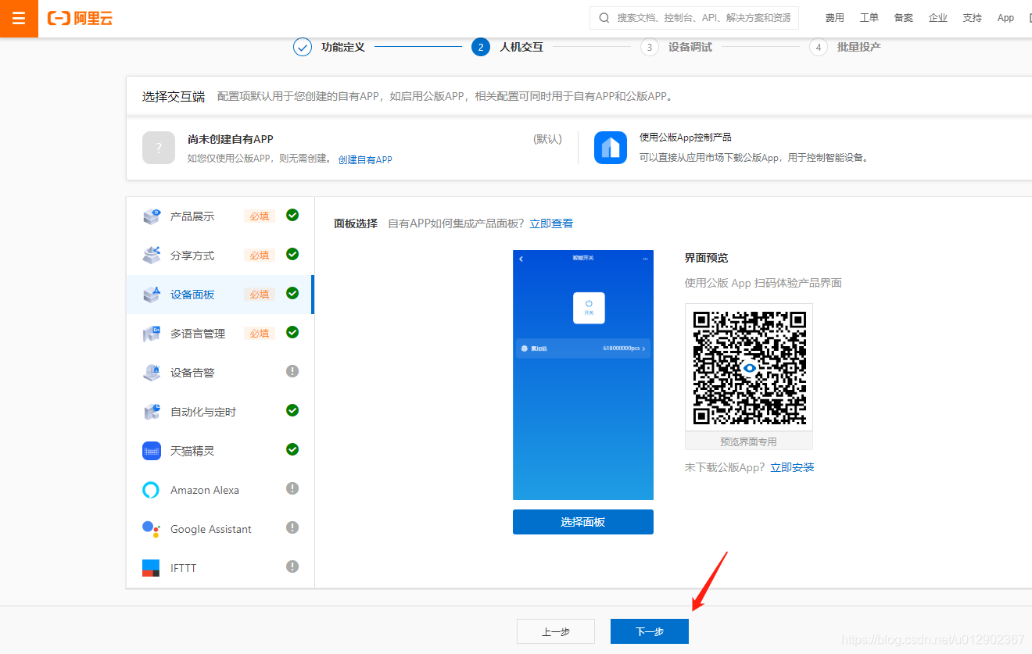The height and width of the screenshot is (654, 1032).
Task: Click grey warning icon beside Amazon Alexa
Action: pos(292,488)
